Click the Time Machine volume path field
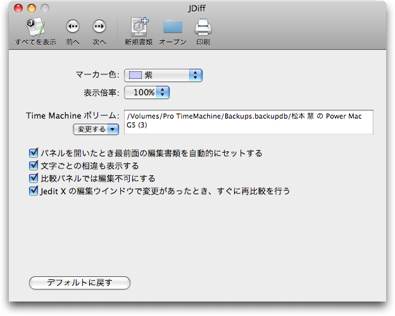Screen dimensions: 395x316 coord(249,122)
